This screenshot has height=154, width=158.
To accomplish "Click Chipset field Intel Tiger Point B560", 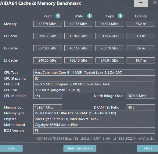I will (x=94, y=119).
